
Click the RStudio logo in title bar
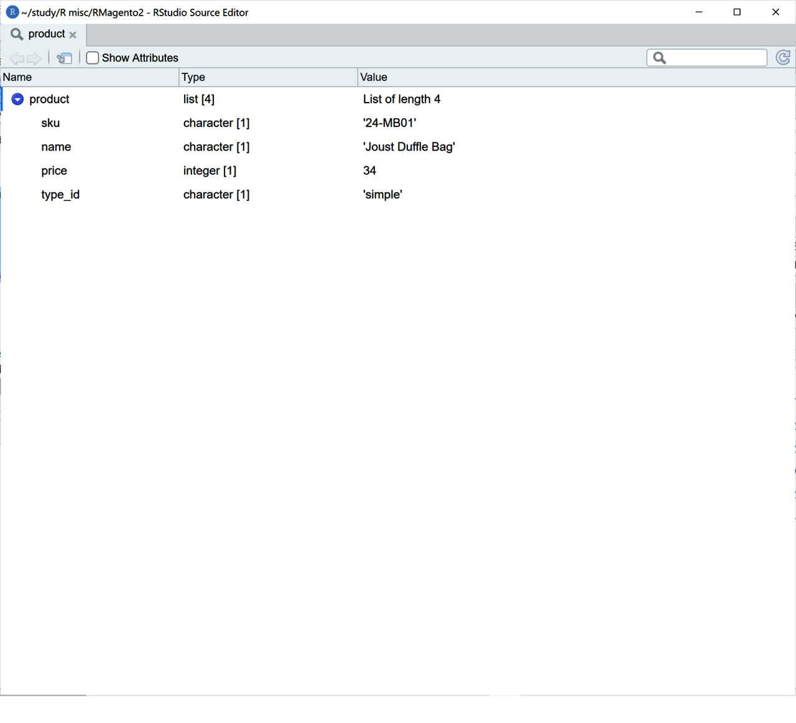(12, 12)
